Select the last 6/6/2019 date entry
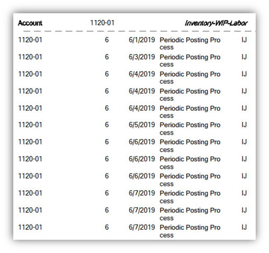Image resolution: width=269 pixels, height=253 pixels. (x=142, y=176)
